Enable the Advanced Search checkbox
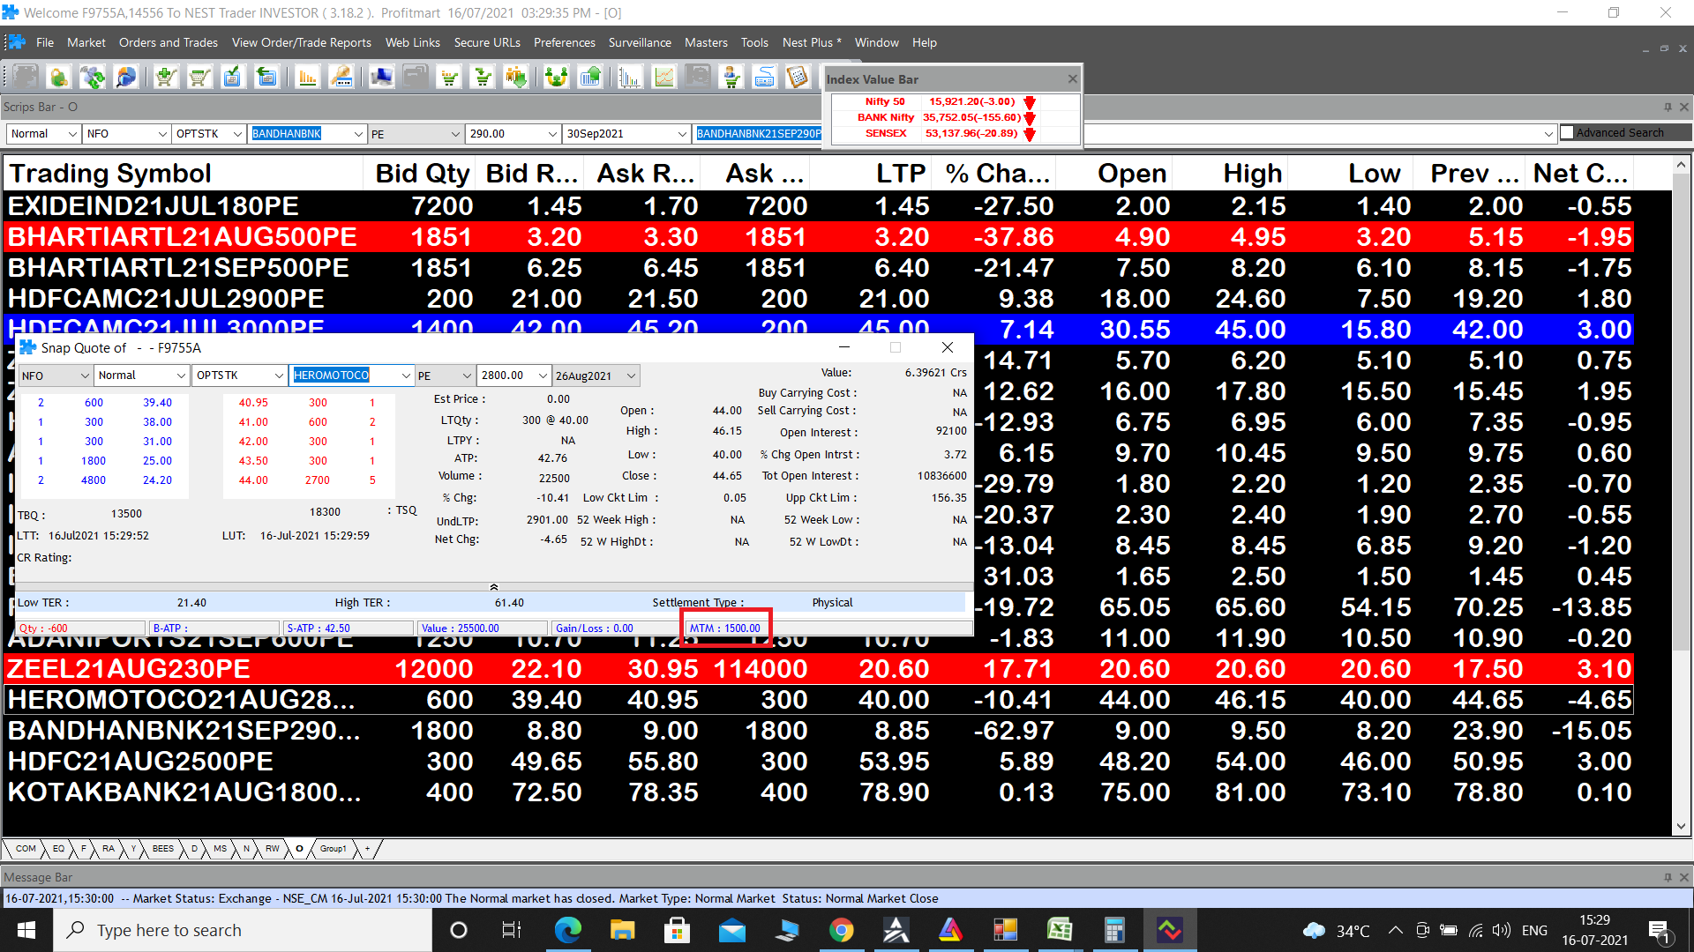1694x952 pixels. (1567, 132)
